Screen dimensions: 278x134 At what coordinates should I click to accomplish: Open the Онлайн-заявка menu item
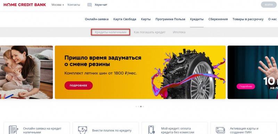[97, 19]
